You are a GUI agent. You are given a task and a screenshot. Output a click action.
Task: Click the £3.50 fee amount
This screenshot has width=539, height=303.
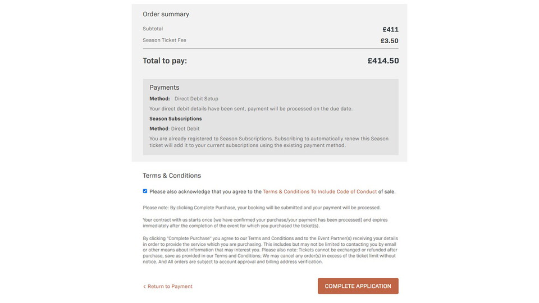pyautogui.click(x=389, y=41)
